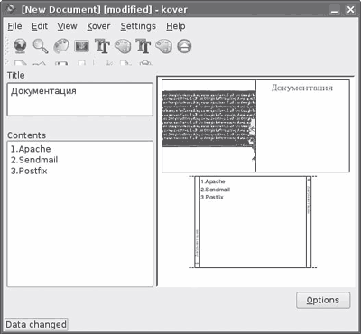This screenshot has width=361, height=334.
Task: Click inside the Contents text area
Action: pyautogui.click(x=80, y=214)
